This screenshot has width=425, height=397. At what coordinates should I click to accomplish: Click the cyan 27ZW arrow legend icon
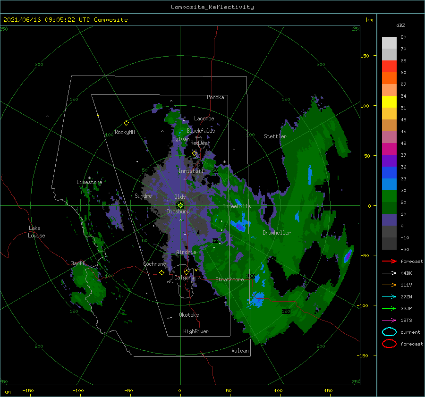click(x=389, y=297)
